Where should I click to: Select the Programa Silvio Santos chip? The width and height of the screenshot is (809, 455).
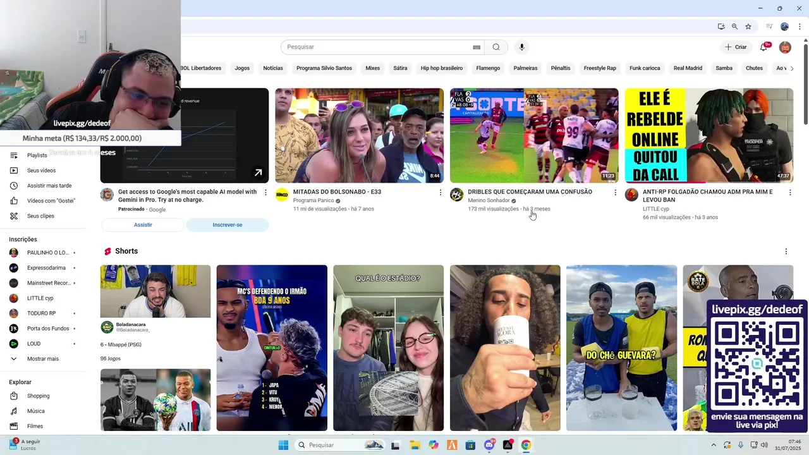[324, 68]
